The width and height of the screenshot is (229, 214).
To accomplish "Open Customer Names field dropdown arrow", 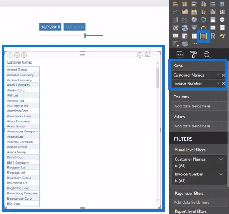I will (x=218, y=75).
